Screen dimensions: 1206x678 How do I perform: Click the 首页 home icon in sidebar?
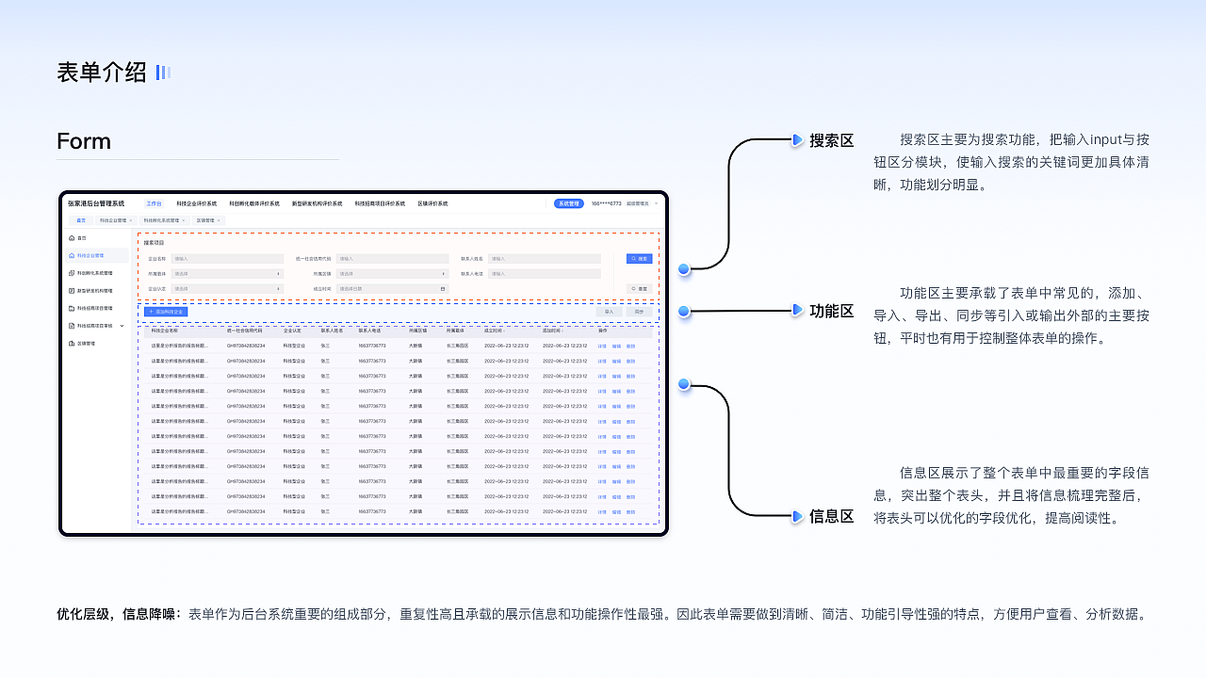click(x=72, y=238)
